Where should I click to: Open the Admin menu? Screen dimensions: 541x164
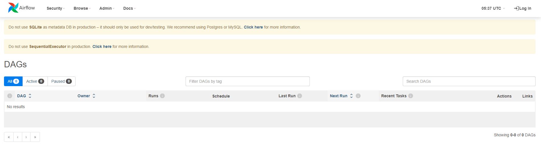pos(107,8)
